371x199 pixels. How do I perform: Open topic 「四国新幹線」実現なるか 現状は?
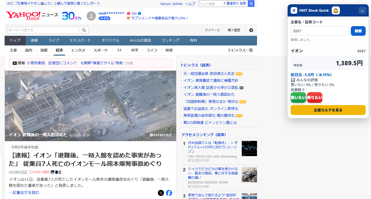click(x=211, y=102)
